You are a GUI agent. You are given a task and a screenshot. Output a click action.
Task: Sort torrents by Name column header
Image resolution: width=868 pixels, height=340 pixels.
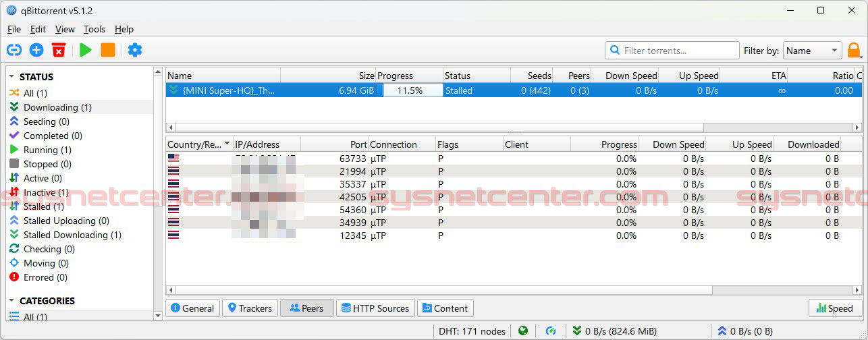[223, 76]
